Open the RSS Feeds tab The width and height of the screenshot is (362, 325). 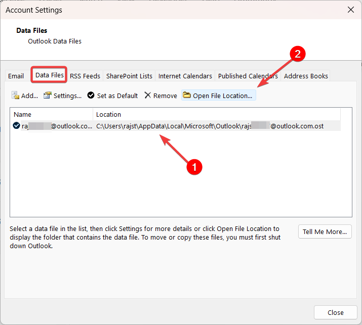[x=85, y=76]
